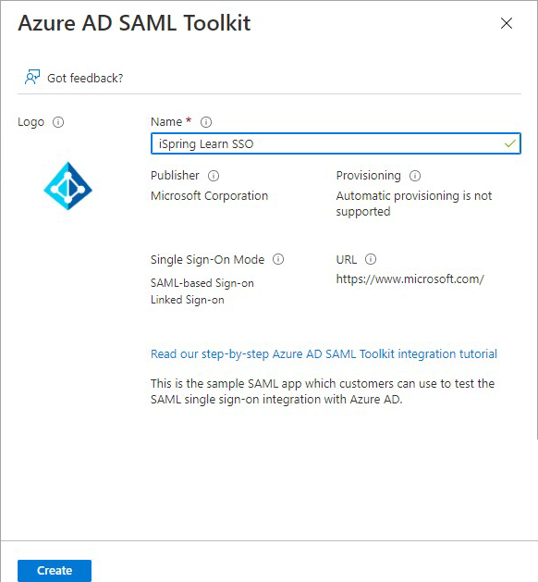Click the Azure AD diamond logo image
The height and width of the screenshot is (582, 538).
67,186
